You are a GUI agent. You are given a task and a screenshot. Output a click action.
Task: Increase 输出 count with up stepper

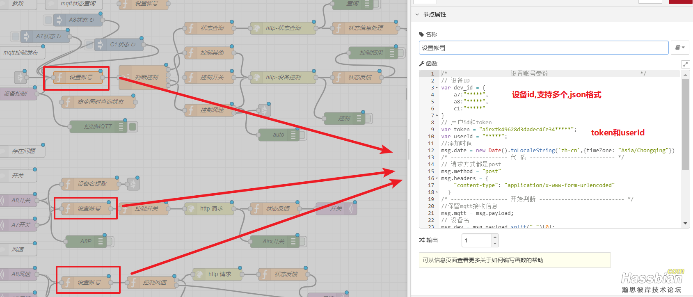click(x=495, y=237)
